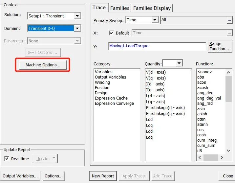This screenshot has width=235, height=183.
Task: Click the Function list vertical scrollbar thumb
Action: (x=228, y=89)
